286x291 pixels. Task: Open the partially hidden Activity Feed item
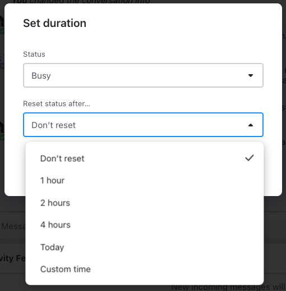(12, 258)
